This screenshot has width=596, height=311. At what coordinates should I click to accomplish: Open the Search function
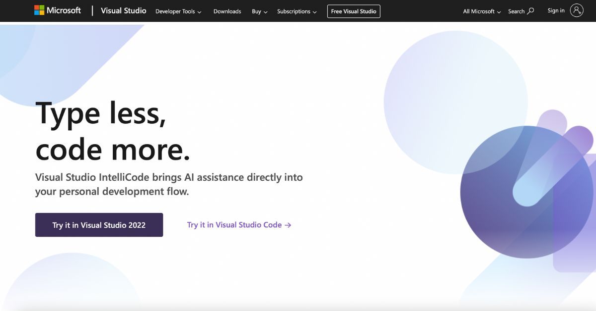point(521,11)
